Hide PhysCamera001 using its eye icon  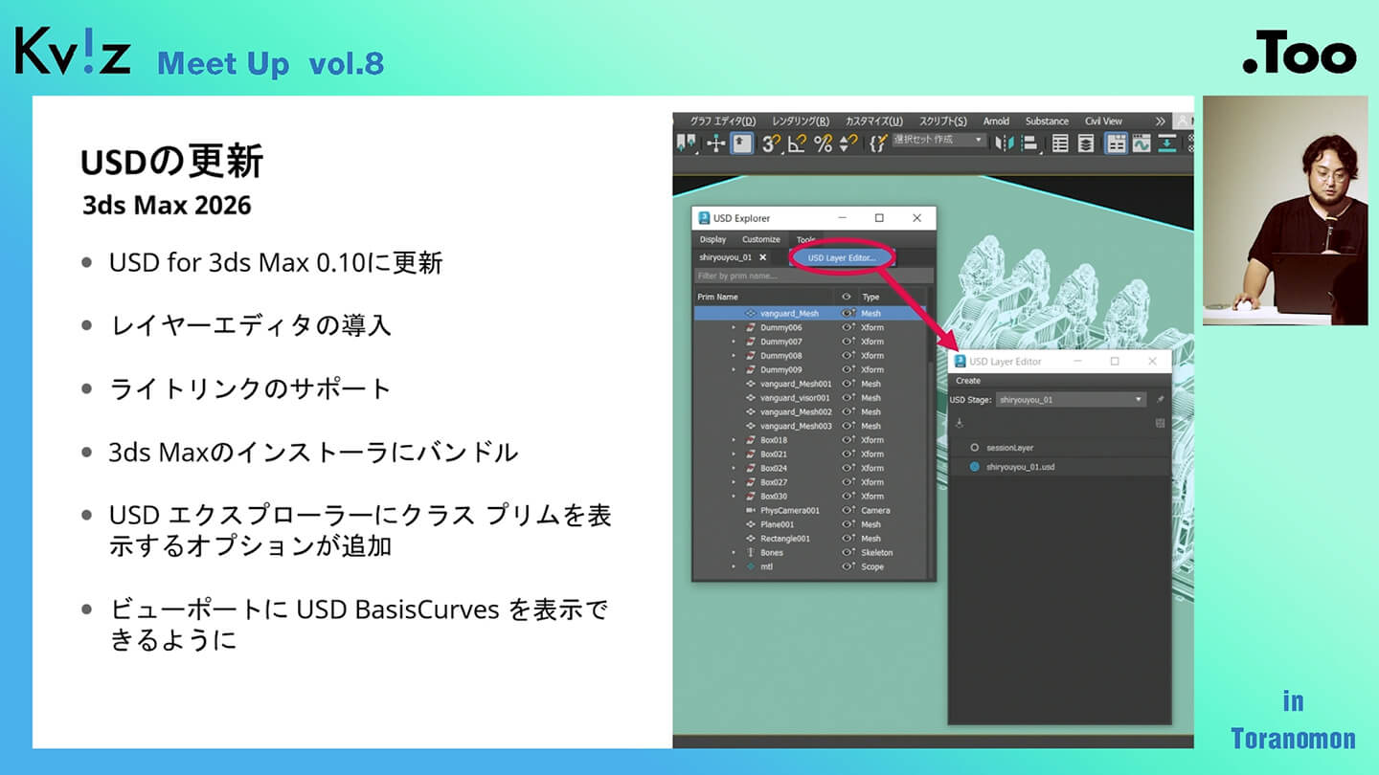click(x=847, y=510)
